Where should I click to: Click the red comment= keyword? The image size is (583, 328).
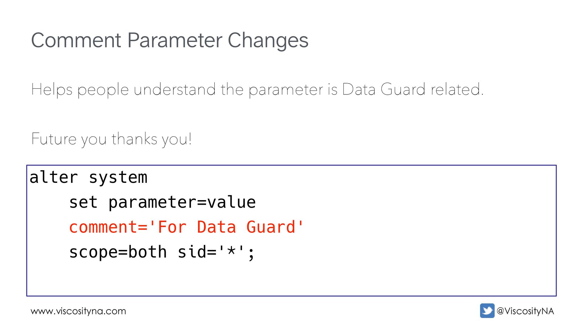click(108, 227)
